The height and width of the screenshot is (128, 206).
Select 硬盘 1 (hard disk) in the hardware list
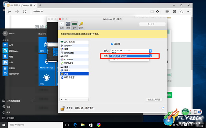74,67
